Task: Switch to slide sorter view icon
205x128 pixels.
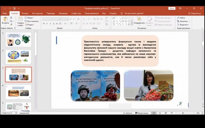Action: pyautogui.click(x=159, y=113)
